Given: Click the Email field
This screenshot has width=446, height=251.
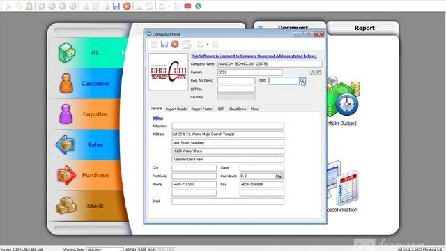Looking at the screenshot, I should pyautogui.click(x=228, y=201).
